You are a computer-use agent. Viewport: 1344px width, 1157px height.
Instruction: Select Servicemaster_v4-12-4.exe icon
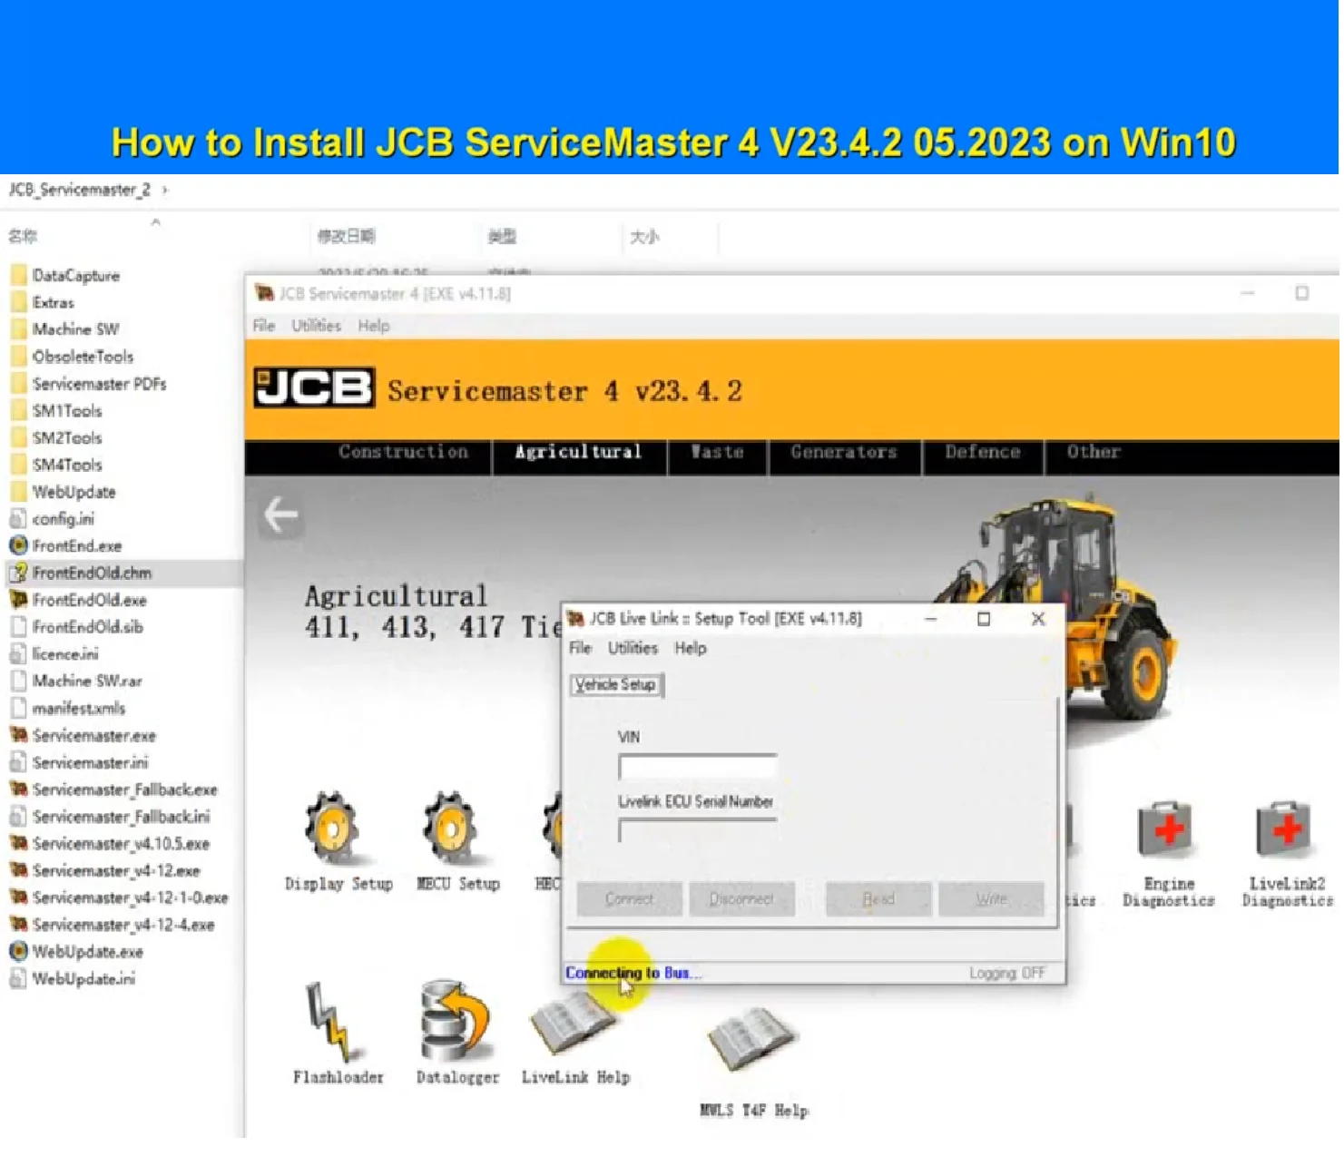[18, 927]
